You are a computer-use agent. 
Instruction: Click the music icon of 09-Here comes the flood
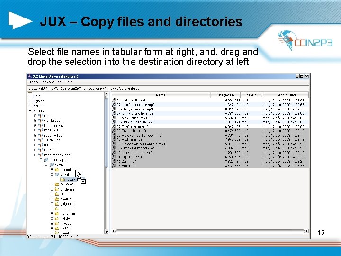pyautogui.click(x=114, y=135)
